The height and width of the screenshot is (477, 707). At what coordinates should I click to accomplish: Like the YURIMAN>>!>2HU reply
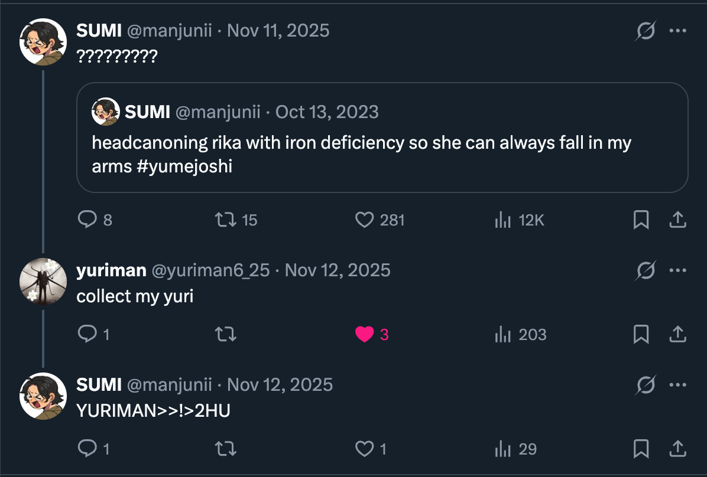point(365,449)
